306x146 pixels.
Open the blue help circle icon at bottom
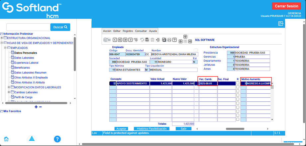pos(57,139)
